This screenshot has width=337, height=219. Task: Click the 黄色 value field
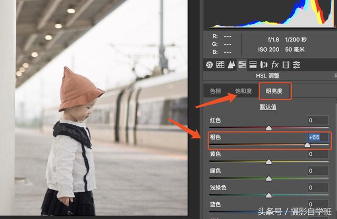[318, 154]
